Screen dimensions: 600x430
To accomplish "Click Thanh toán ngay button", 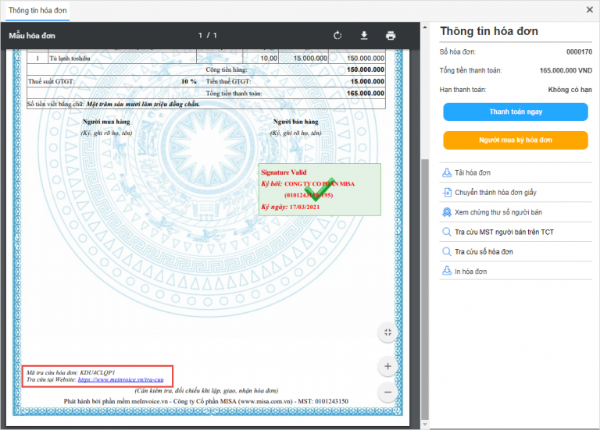I will point(516,112).
